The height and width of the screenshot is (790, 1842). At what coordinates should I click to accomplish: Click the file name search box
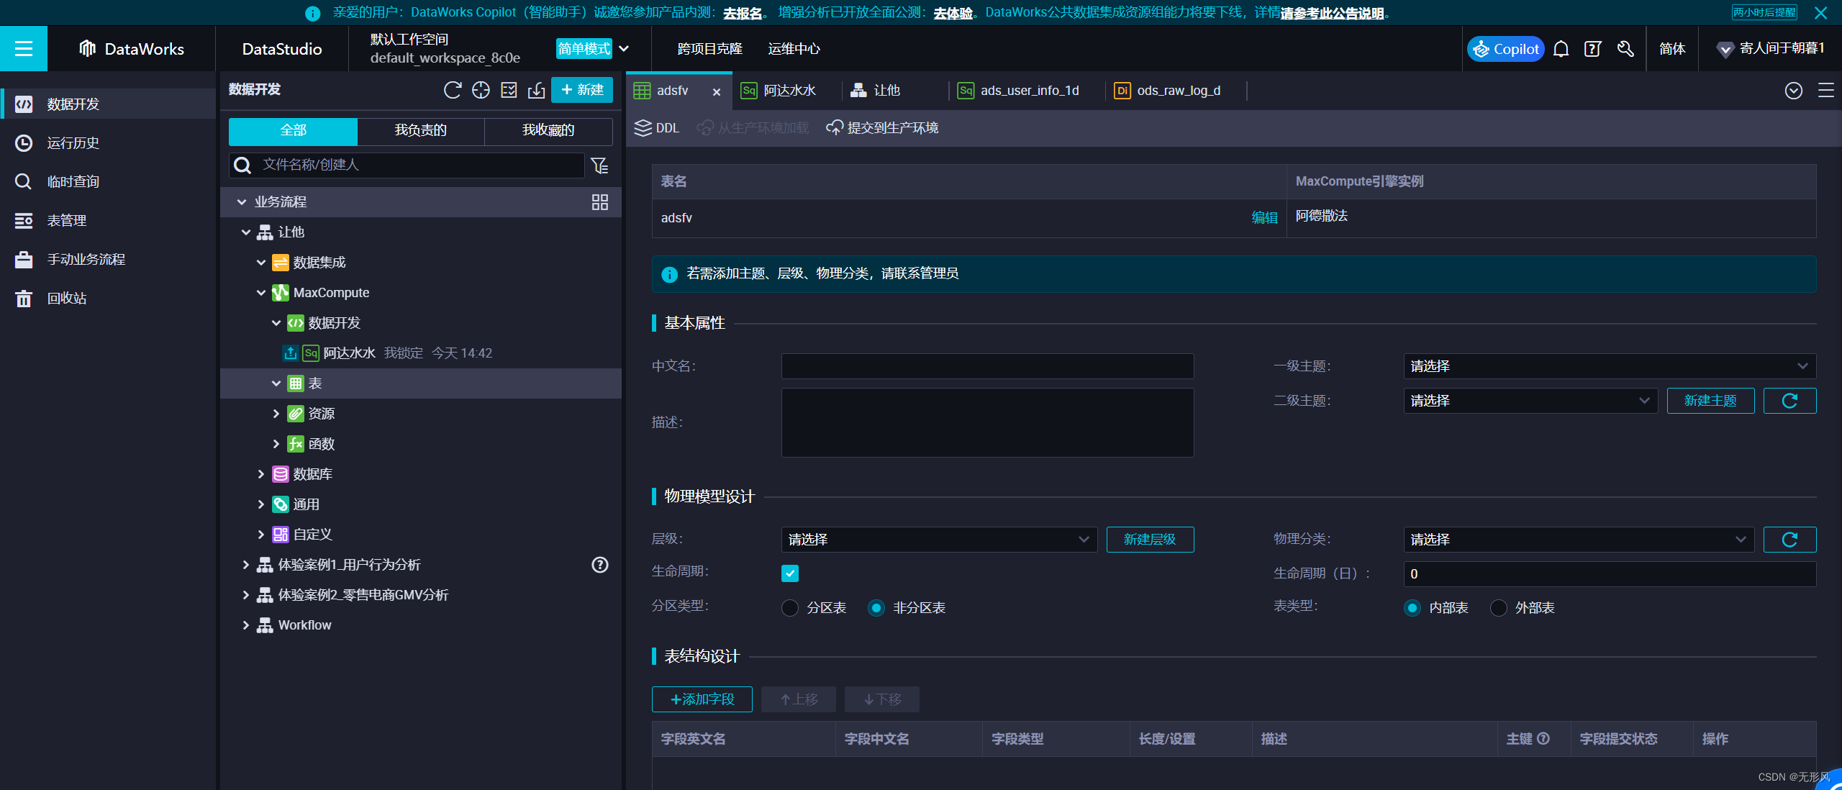click(x=407, y=165)
